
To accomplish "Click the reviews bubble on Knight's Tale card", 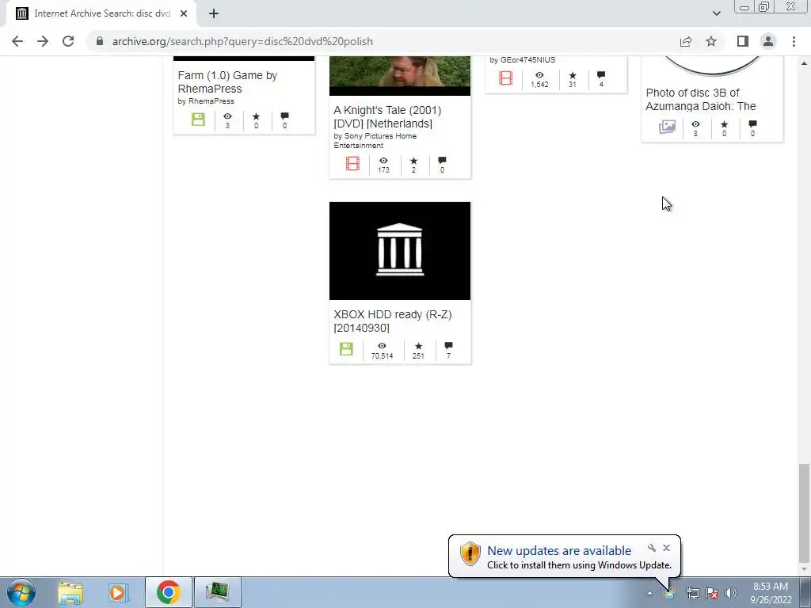I will [442, 161].
